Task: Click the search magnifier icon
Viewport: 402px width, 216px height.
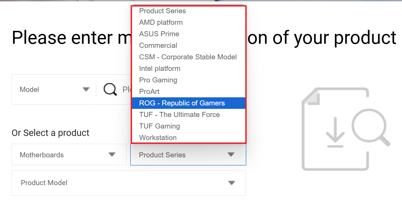Action: [110, 89]
